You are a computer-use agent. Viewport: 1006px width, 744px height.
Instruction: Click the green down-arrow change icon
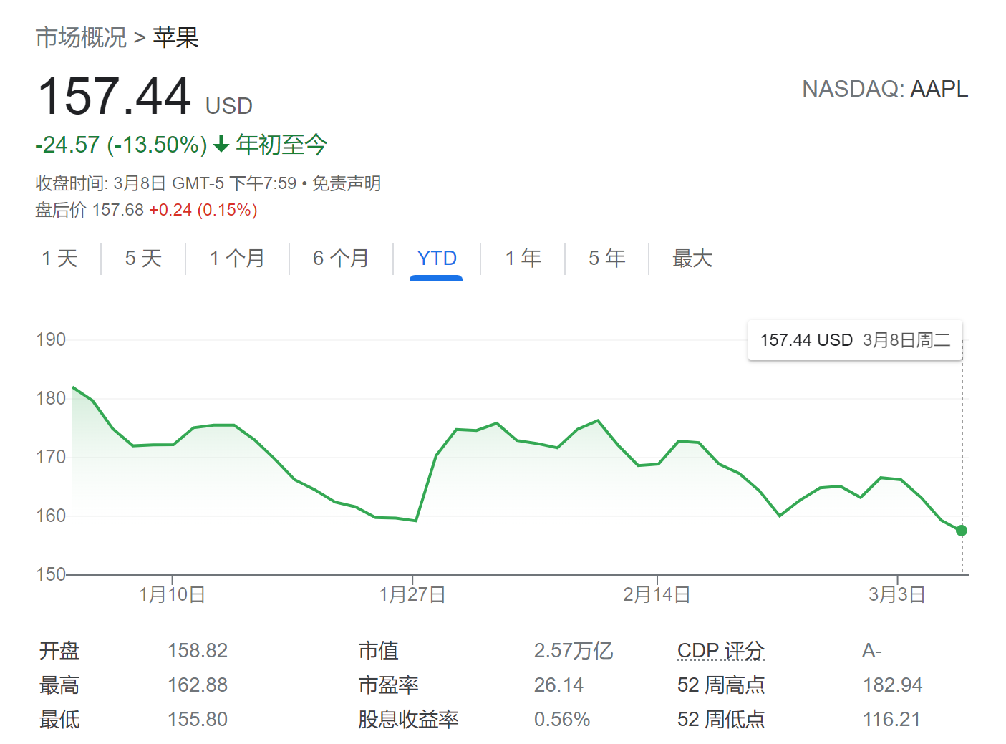coord(221,145)
